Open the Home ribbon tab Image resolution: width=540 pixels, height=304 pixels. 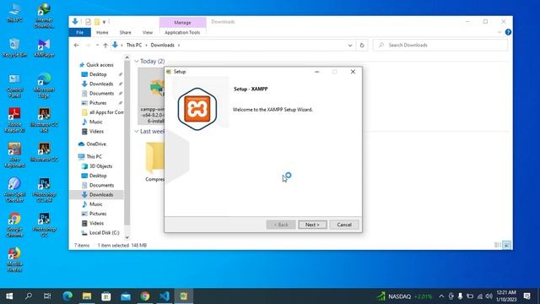102,32
